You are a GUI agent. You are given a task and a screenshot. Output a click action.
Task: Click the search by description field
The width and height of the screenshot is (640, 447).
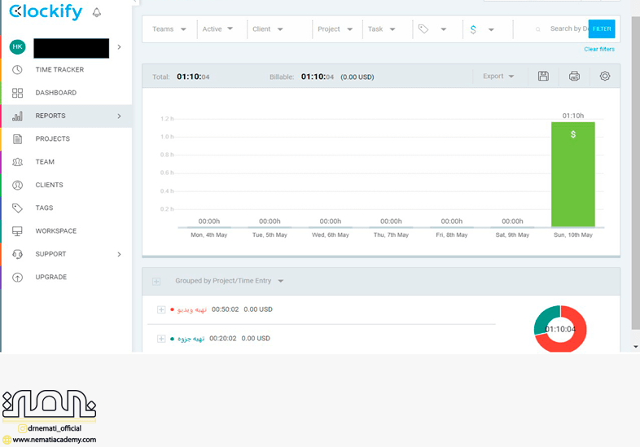(x=567, y=29)
